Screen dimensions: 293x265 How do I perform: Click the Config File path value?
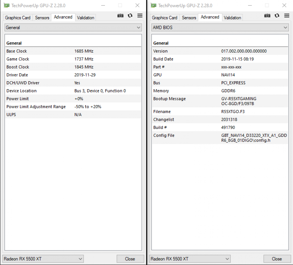pos(254,138)
